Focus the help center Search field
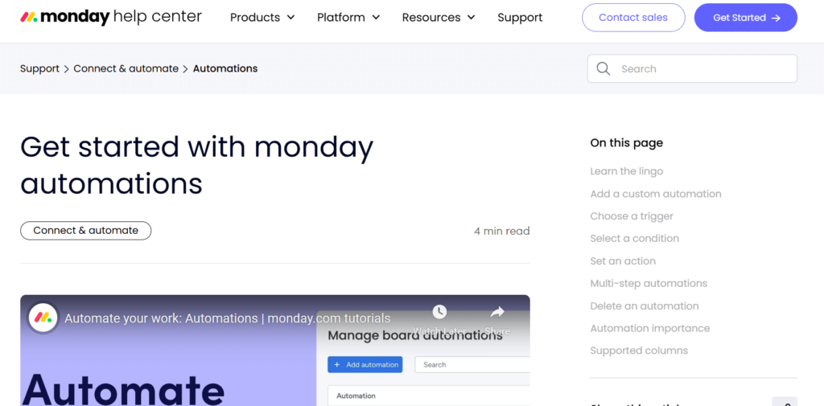 click(692, 69)
